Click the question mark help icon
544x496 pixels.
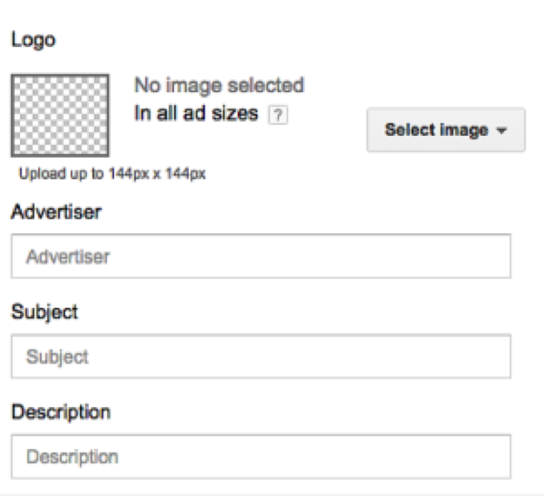click(277, 115)
